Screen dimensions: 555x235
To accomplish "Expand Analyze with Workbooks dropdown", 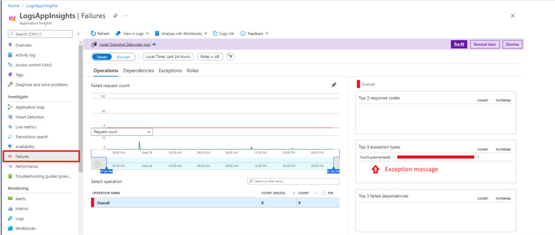I will pos(181,33).
